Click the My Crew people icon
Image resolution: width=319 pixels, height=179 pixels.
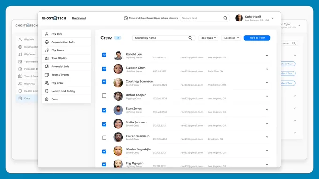(46, 83)
